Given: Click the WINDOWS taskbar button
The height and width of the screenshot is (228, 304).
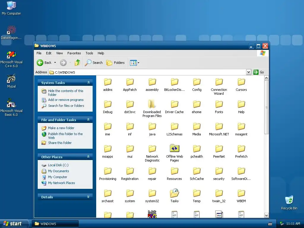Looking at the screenshot, I should pyautogui.click(x=55, y=224).
